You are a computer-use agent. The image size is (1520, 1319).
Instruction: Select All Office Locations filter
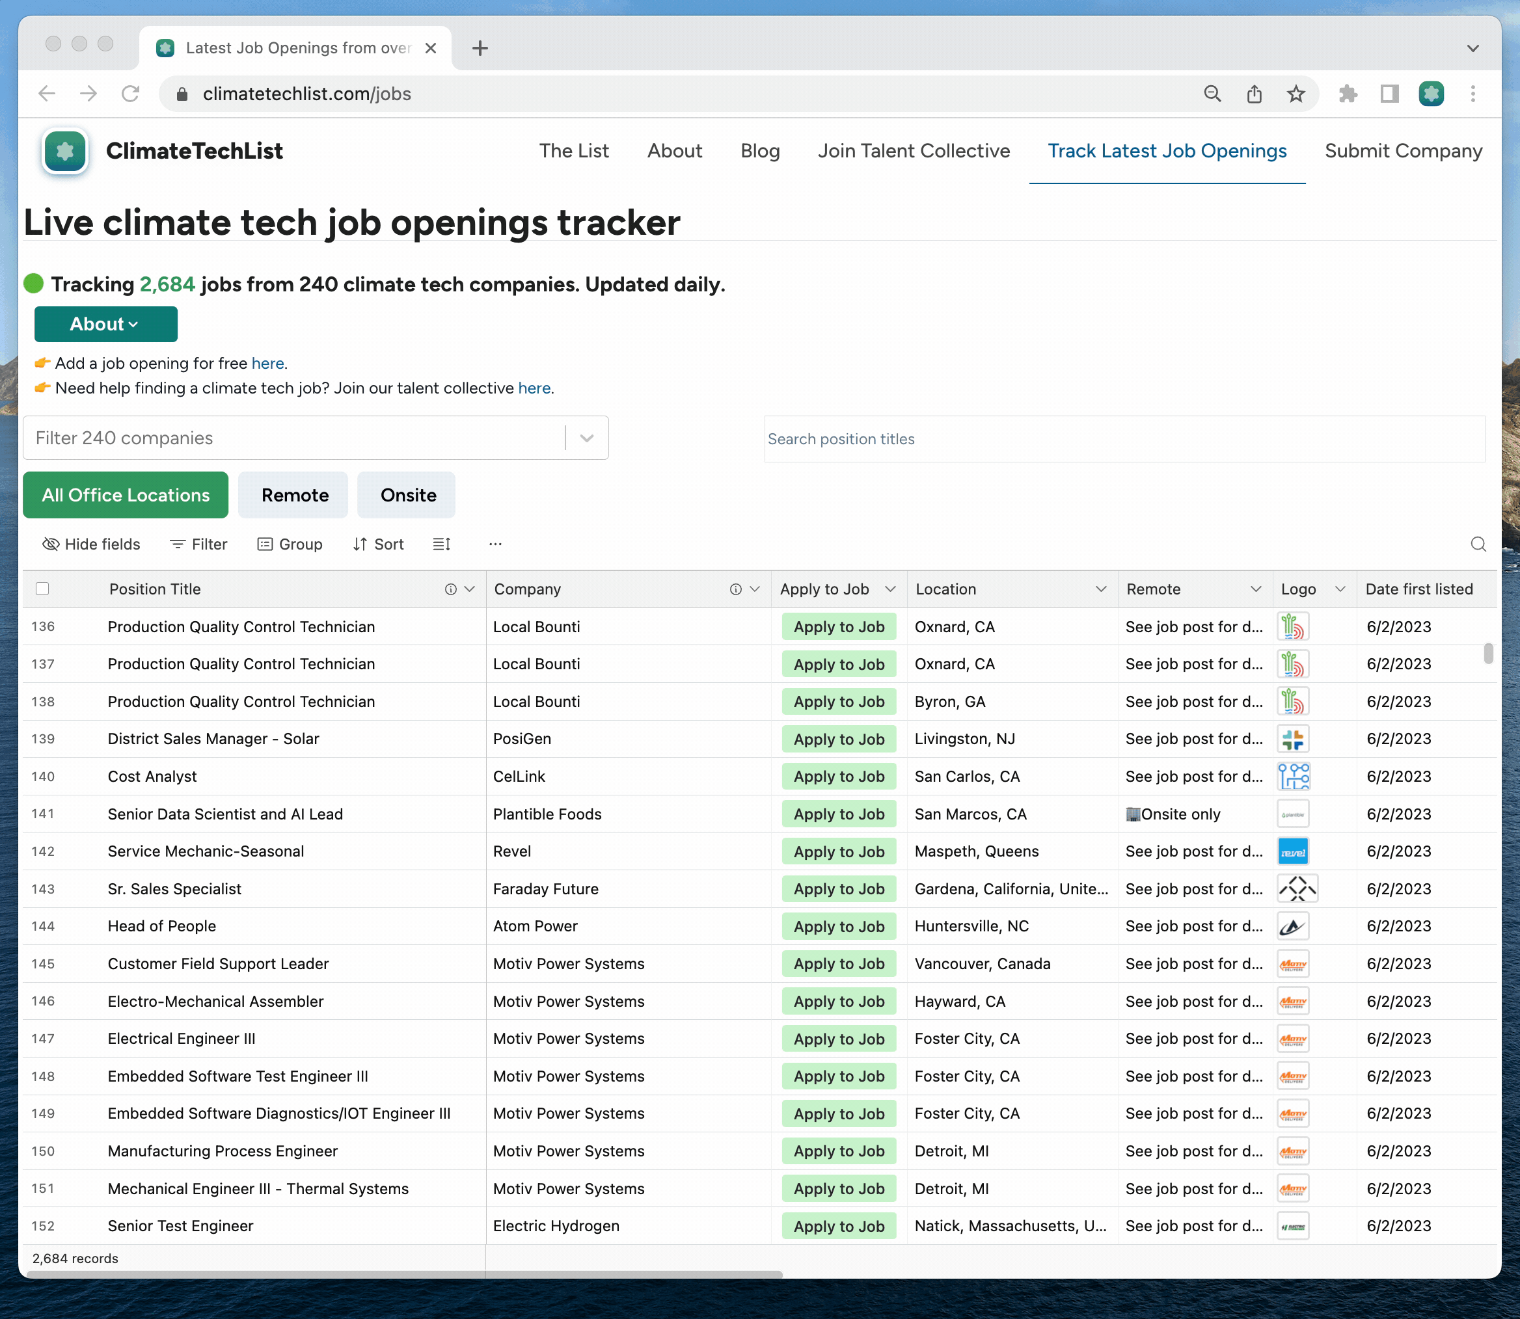[x=125, y=496]
